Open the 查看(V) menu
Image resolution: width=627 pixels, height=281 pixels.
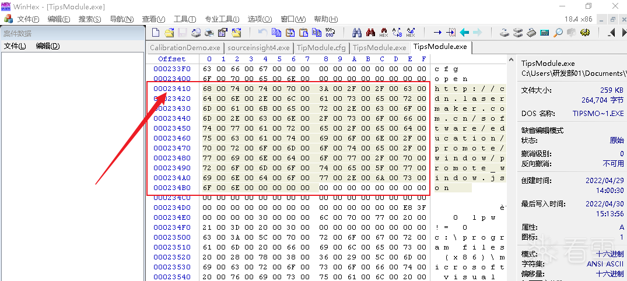point(153,19)
